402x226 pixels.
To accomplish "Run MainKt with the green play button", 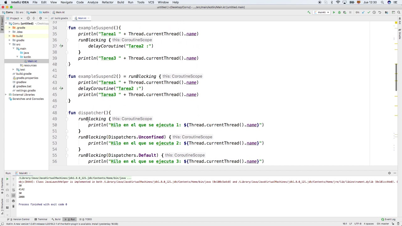I will tap(334, 12).
